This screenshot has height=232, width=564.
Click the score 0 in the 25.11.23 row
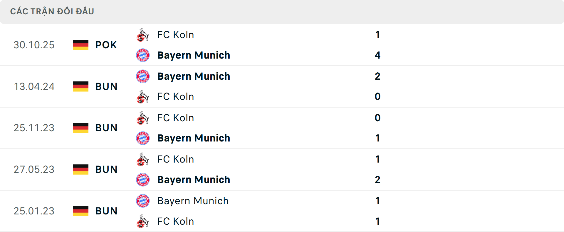[378, 118]
